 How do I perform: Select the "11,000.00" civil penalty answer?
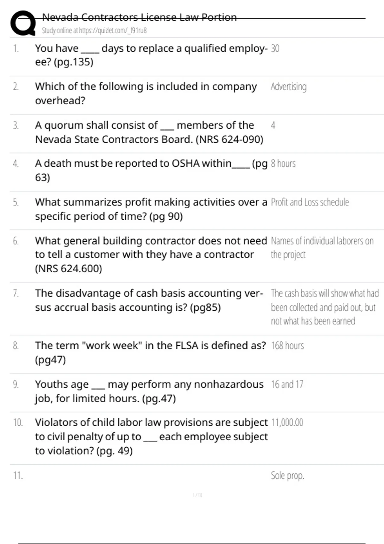[x=287, y=423]
